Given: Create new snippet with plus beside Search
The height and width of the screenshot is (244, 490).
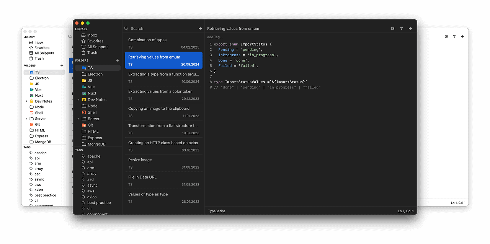Looking at the screenshot, I should 200,29.
